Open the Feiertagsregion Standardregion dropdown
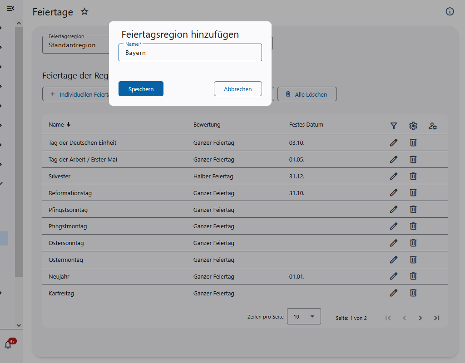The height and width of the screenshot is (363, 465). click(x=75, y=45)
